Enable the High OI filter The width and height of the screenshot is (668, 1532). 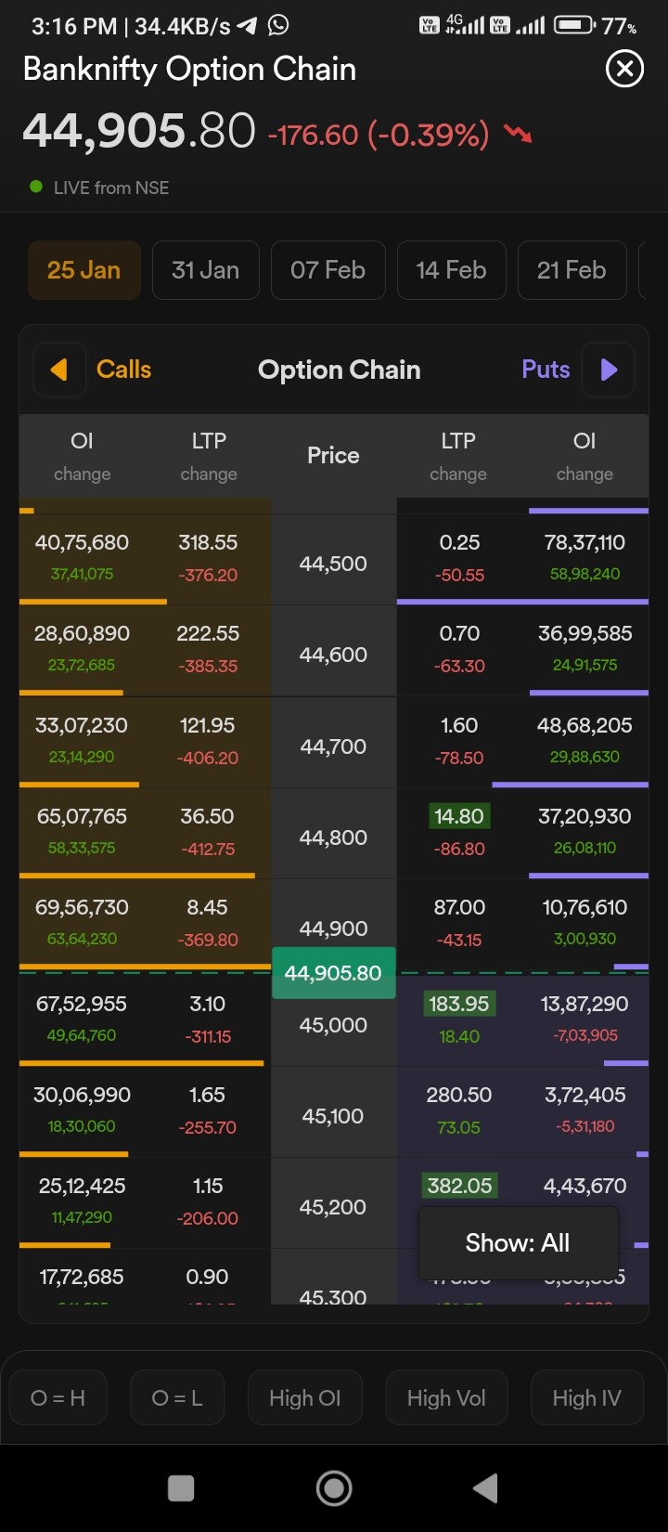point(304,1397)
